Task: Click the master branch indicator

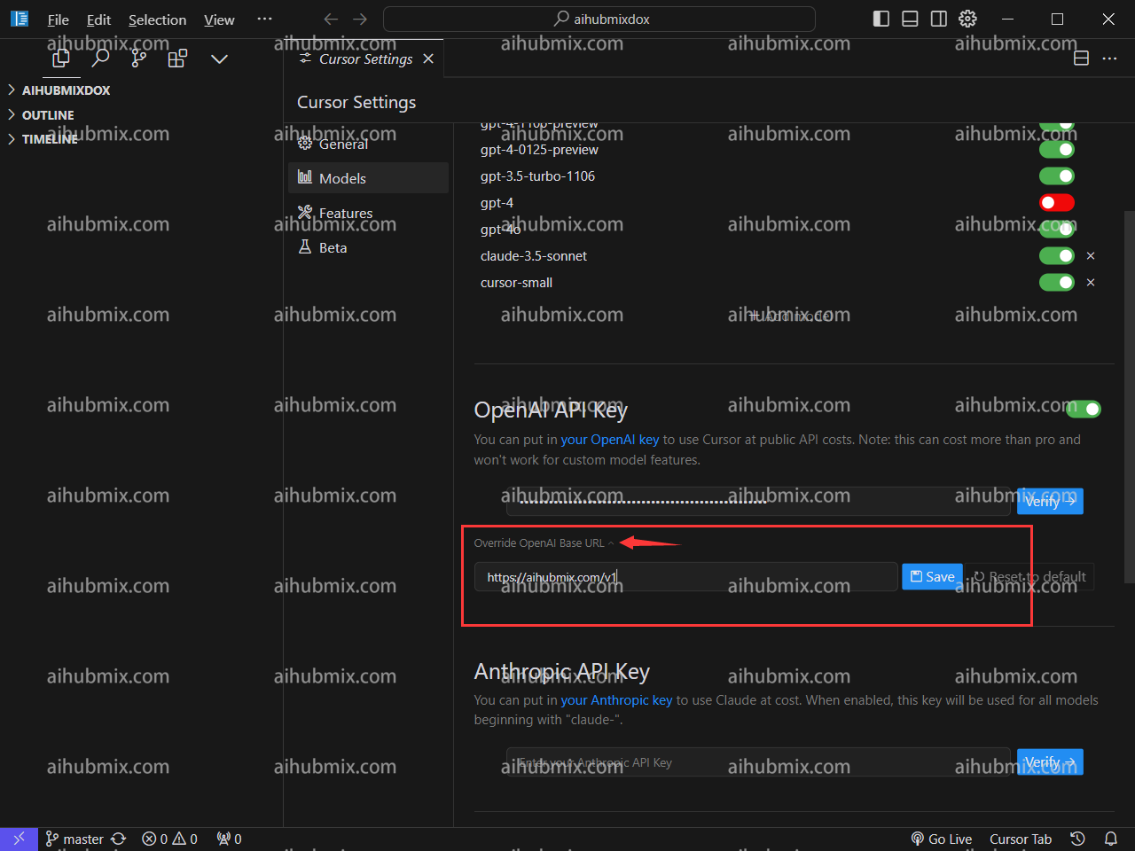Action: pyautogui.click(x=75, y=839)
